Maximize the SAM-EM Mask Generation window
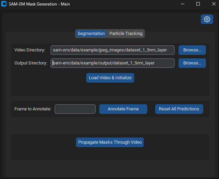The image size is (219, 179). [198, 4]
